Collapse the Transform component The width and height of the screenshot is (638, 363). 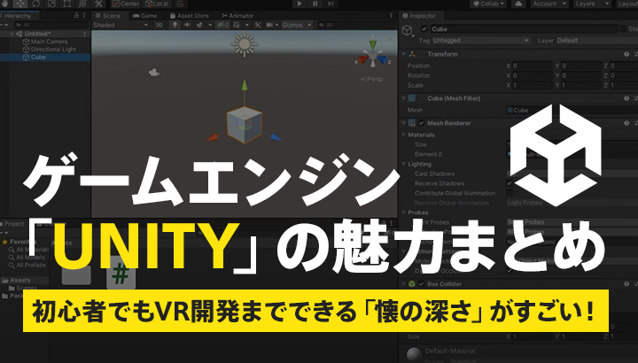coord(404,54)
